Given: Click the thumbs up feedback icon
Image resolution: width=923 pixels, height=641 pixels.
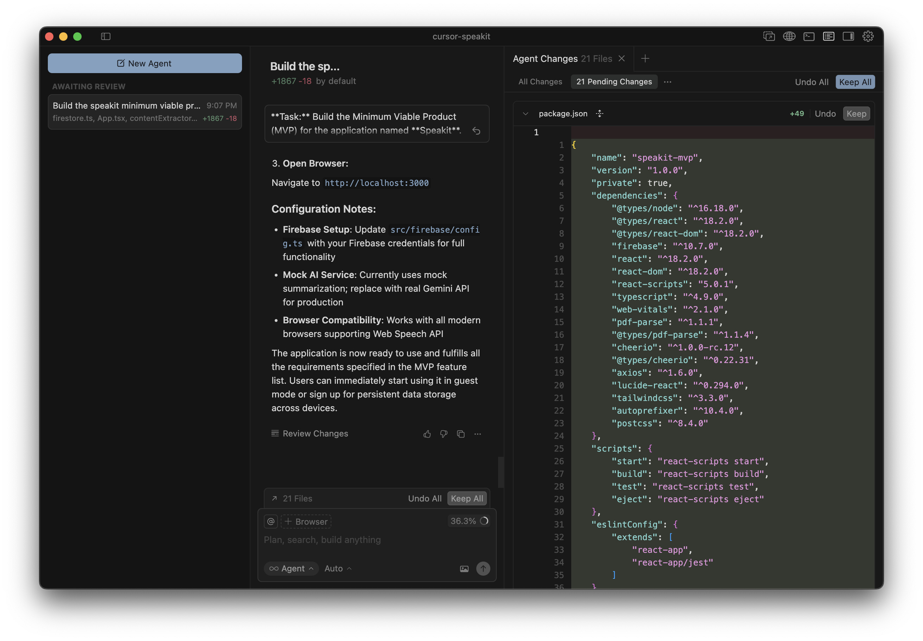Looking at the screenshot, I should (x=427, y=434).
